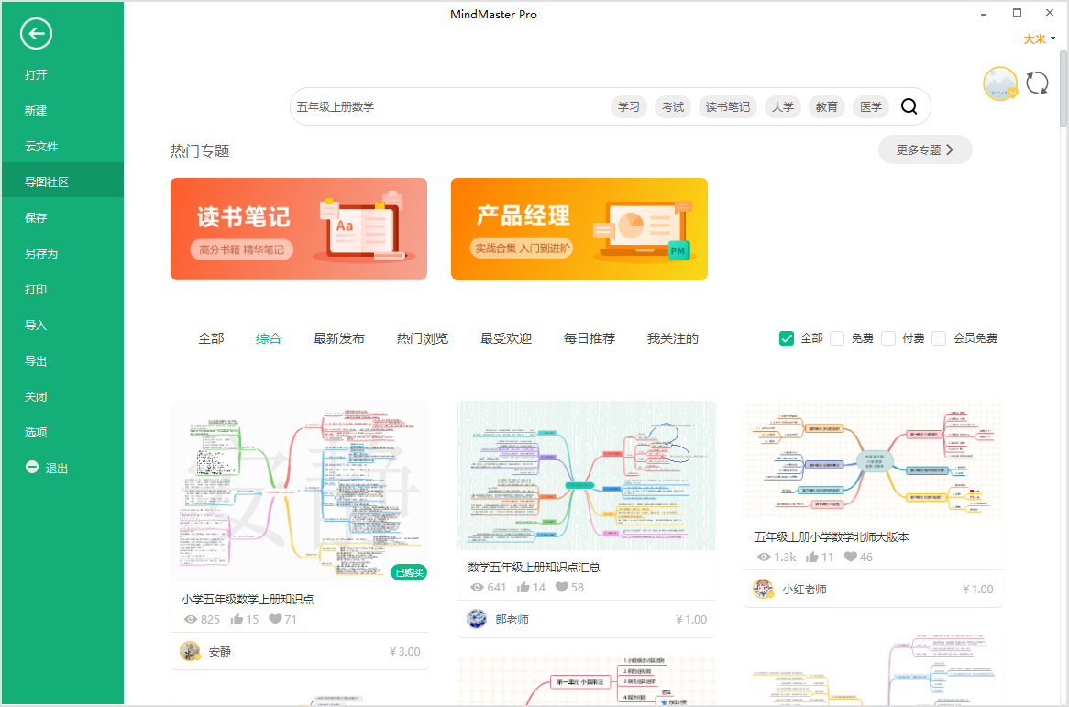This screenshot has width=1069, height=707.
Task: Click 安静 author avatar icon
Action: [190, 651]
